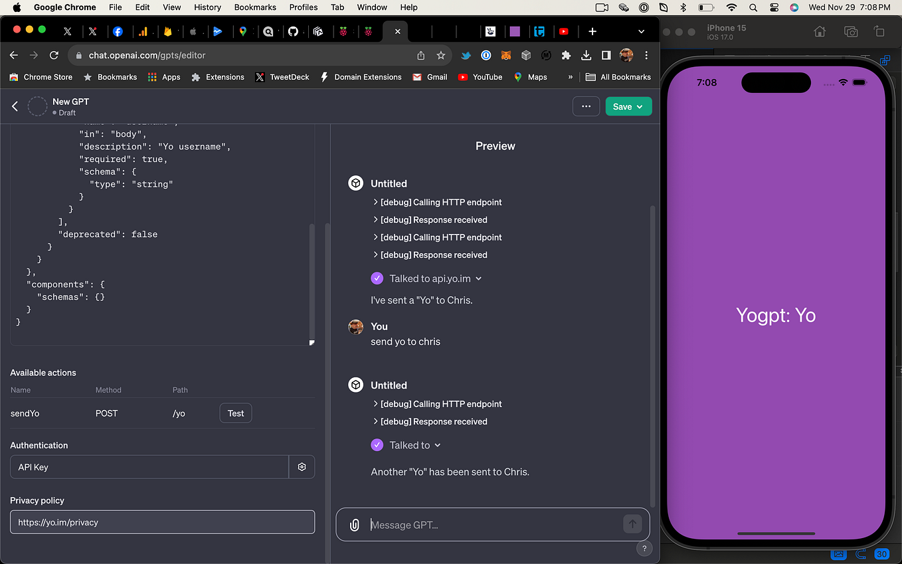Open the History menu
Screen dimensions: 902x564
coord(207,7)
